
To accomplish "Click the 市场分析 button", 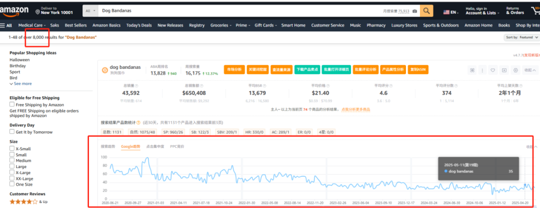I will click(234, 69).
